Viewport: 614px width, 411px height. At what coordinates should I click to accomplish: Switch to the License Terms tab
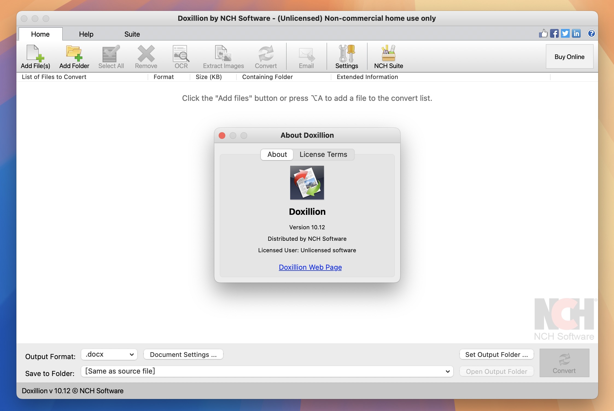click(323, 154)
